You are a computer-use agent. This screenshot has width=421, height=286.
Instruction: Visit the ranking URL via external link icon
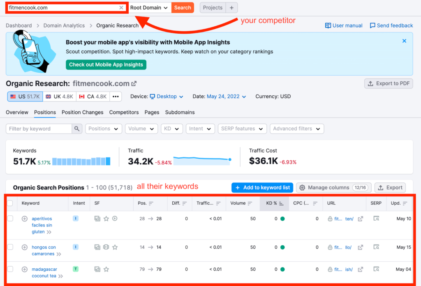click(x=361, y=219)
